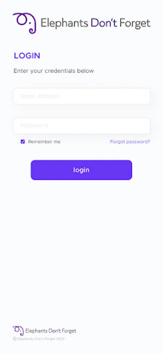Click the Elephants Don't Forget 2022 copyright text
This screenshot has height=354, width=163.
[41, 339]
